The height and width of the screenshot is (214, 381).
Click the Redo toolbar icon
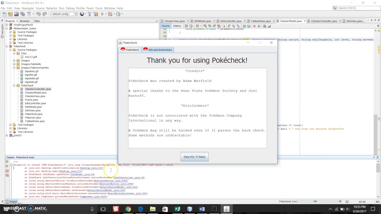click(44, 14)
